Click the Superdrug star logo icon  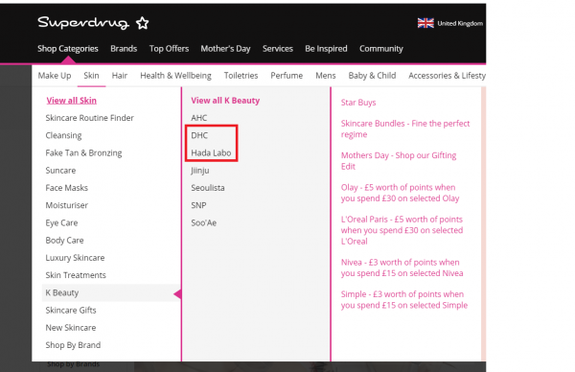(x=142, y=23)
